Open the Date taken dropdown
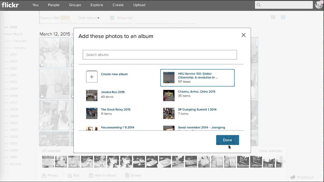The width and height of the screenshot is (324, 182). click(x=89, y=18)
